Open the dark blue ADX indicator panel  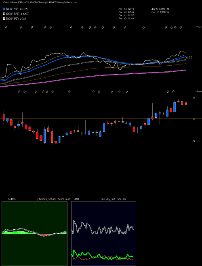103,234
